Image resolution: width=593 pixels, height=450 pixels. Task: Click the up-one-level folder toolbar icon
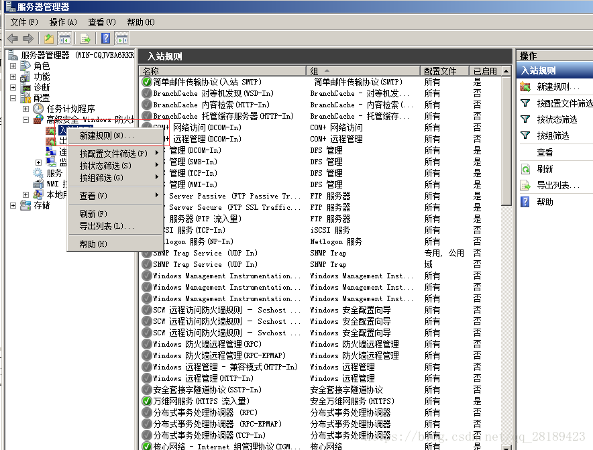(x=49, y=38)
